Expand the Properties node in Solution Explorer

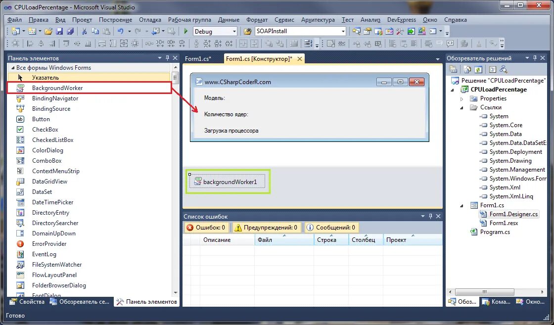(x=462, y=99)
